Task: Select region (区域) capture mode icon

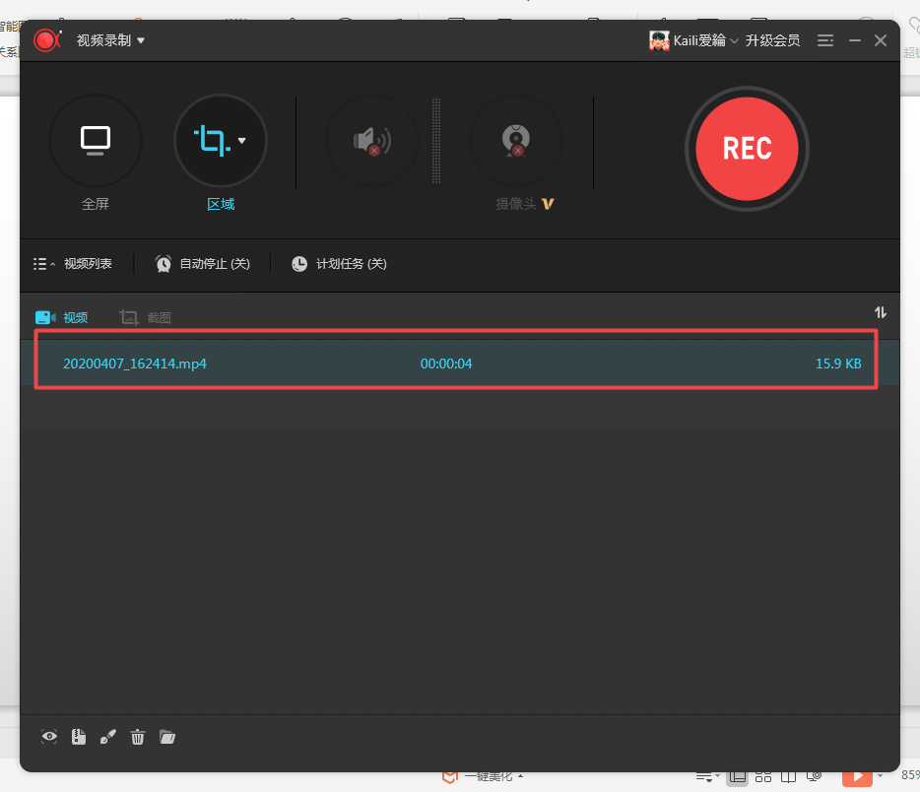Action: (211, 141)
